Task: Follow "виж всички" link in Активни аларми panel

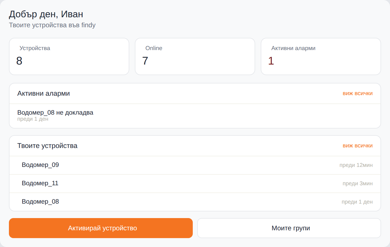Action: click(x=358, y=93)
